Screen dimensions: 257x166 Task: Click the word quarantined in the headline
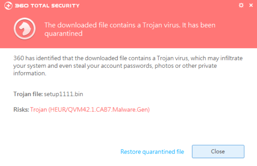tap(63, 34)
